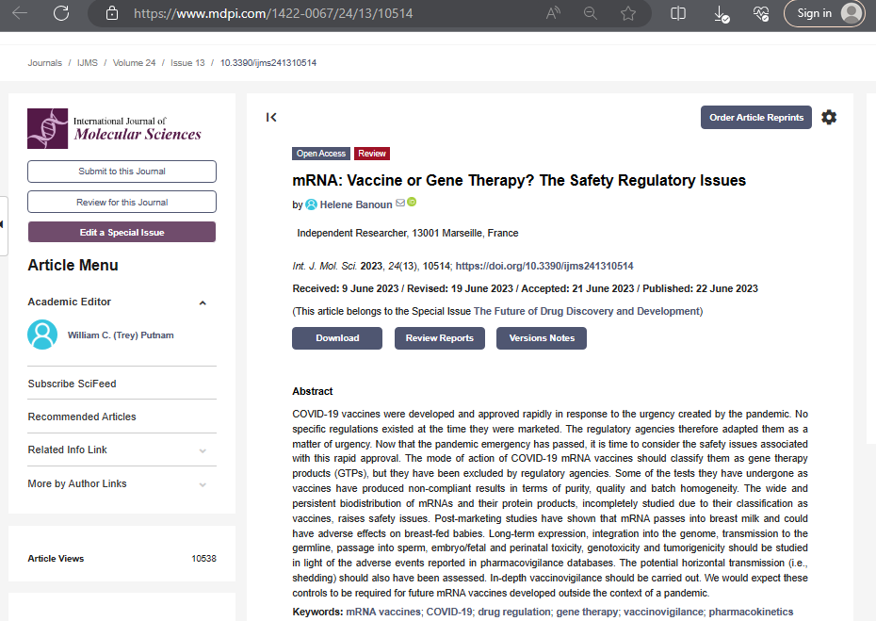Screen dimensions: 876x621
Task: Add this page to favorites star
Action: coord(628,13)
